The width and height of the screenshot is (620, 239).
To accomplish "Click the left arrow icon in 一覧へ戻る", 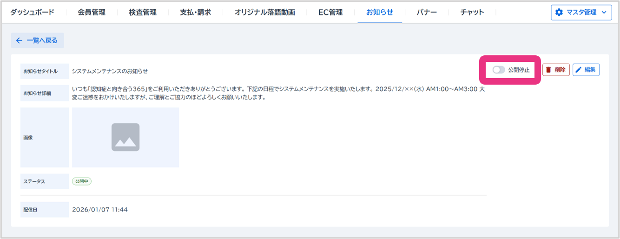I will [19, 40].
